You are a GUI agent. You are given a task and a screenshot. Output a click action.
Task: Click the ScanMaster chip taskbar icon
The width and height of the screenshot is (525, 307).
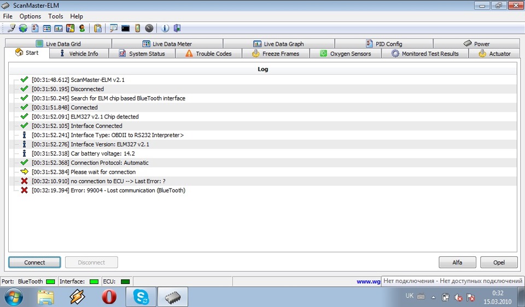pos(173,297)
